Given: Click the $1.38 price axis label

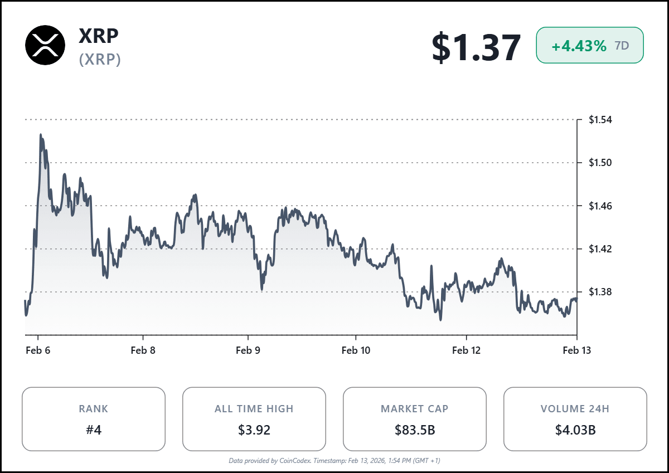Looking at the screenshot, I should click(600, 292).
